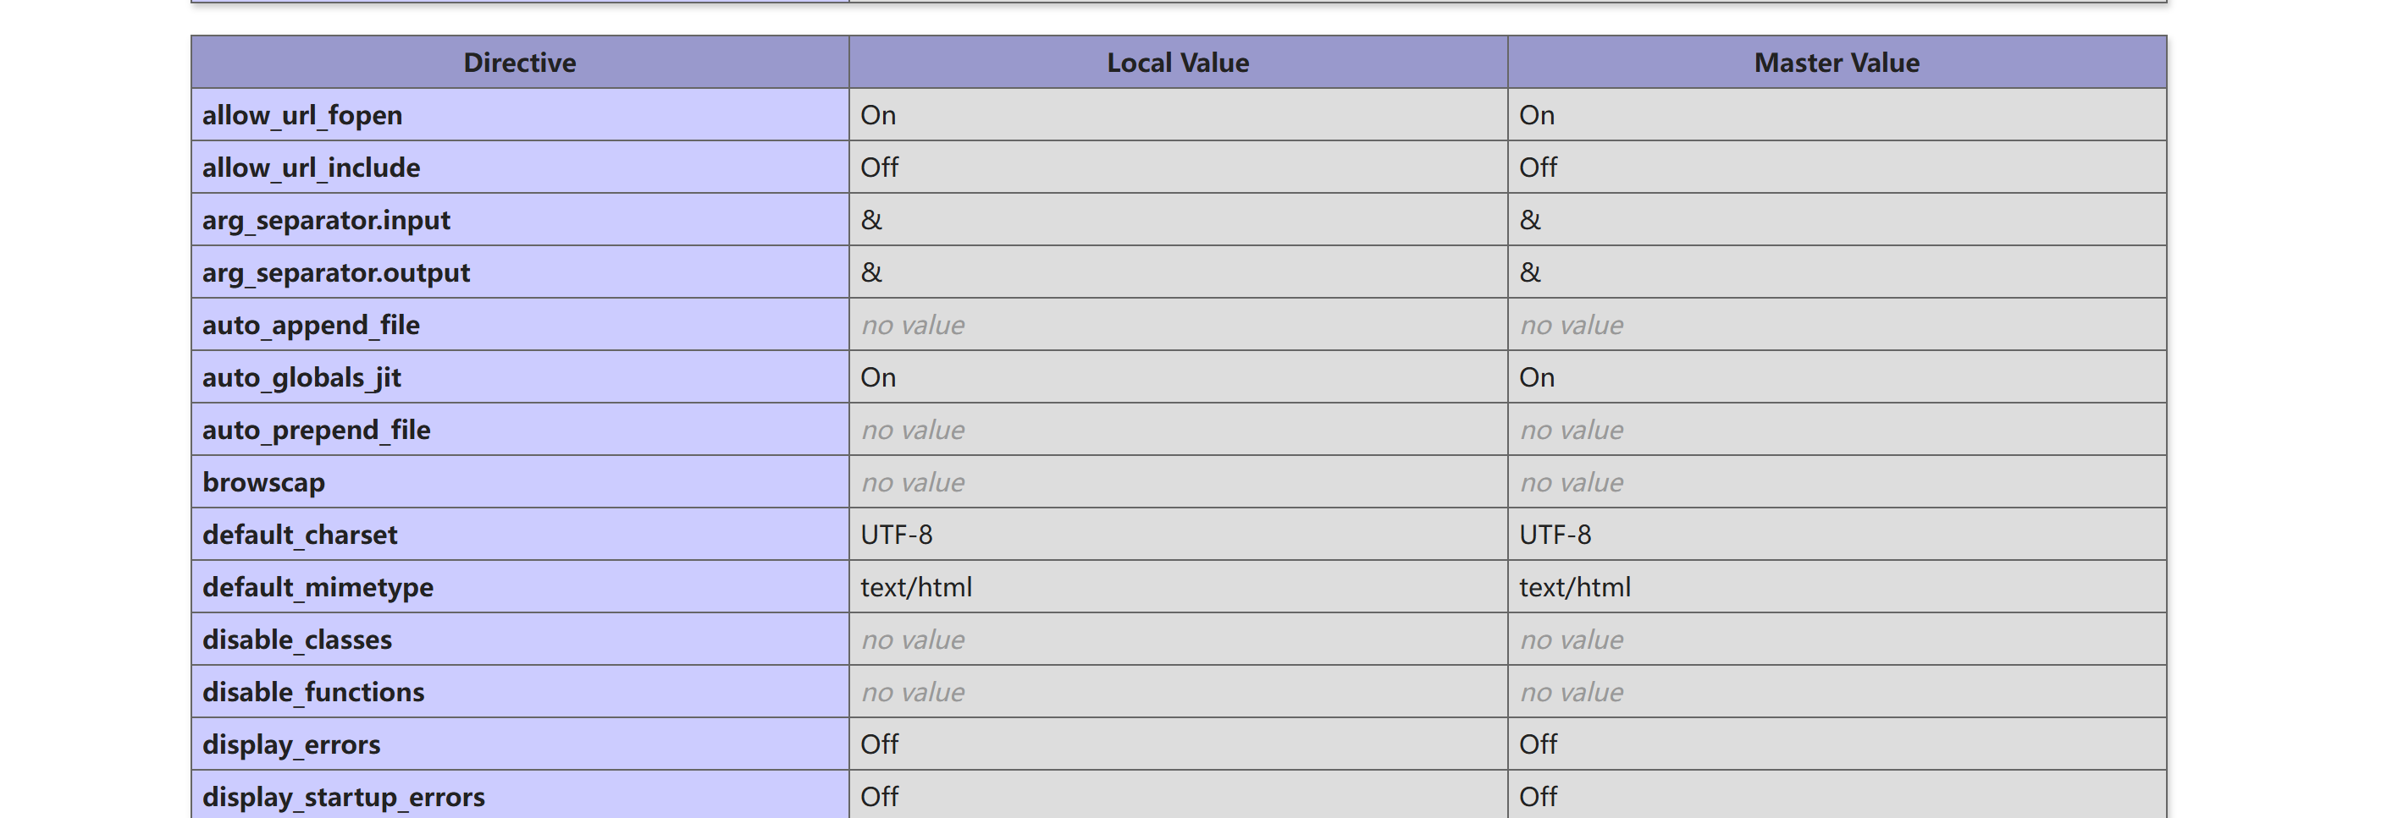Click arg_separator.input local value ampersand

click(871, 219)
